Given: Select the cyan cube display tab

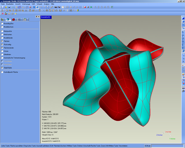Looking at the screenshot, I should (x=8, y=19).
